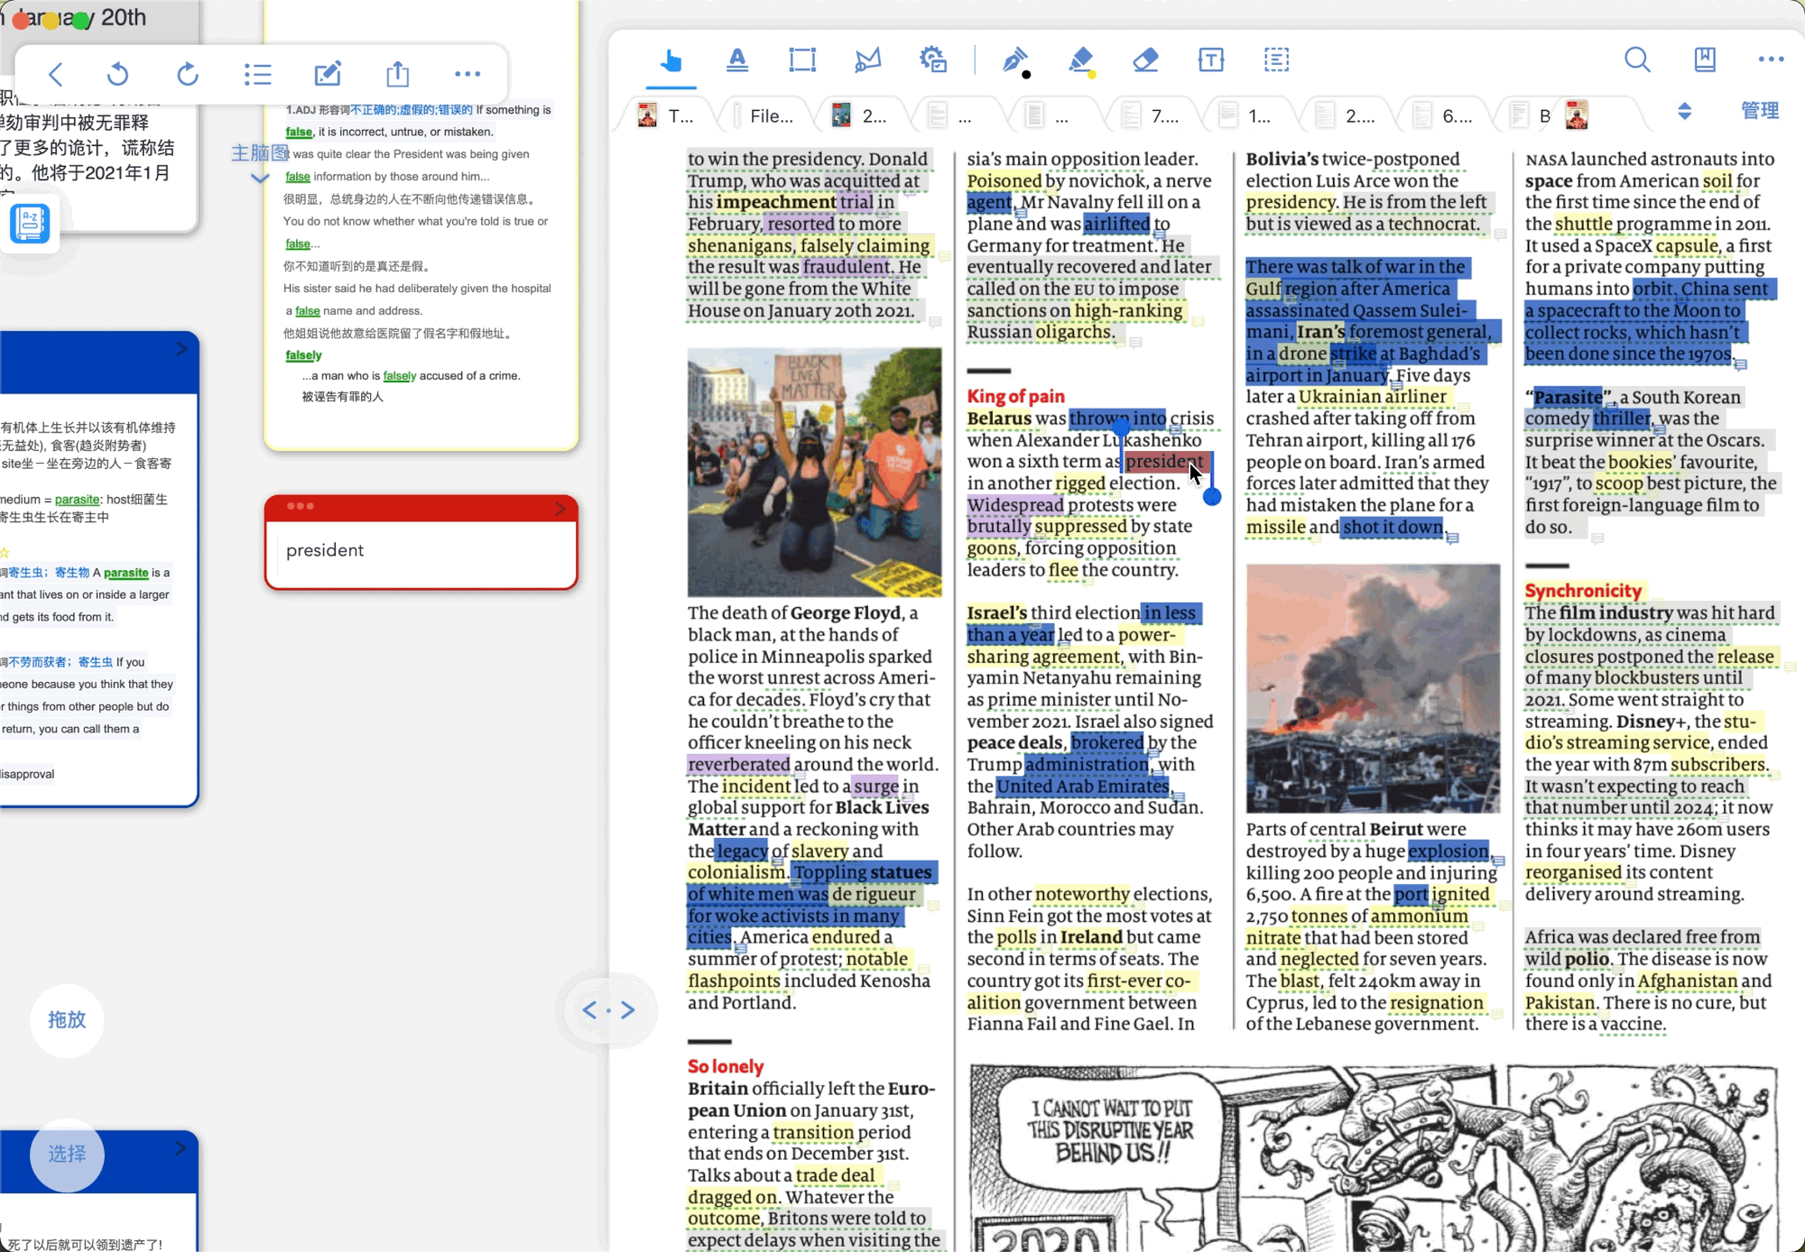1805x1252 pixels.
Task: Click the panel divider previous arrow
Action: click(589, 1009)
